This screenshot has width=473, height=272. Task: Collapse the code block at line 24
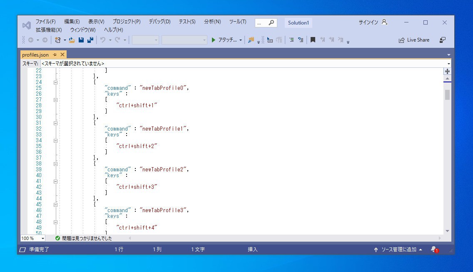pyautogui.click(x=55, y=82)
